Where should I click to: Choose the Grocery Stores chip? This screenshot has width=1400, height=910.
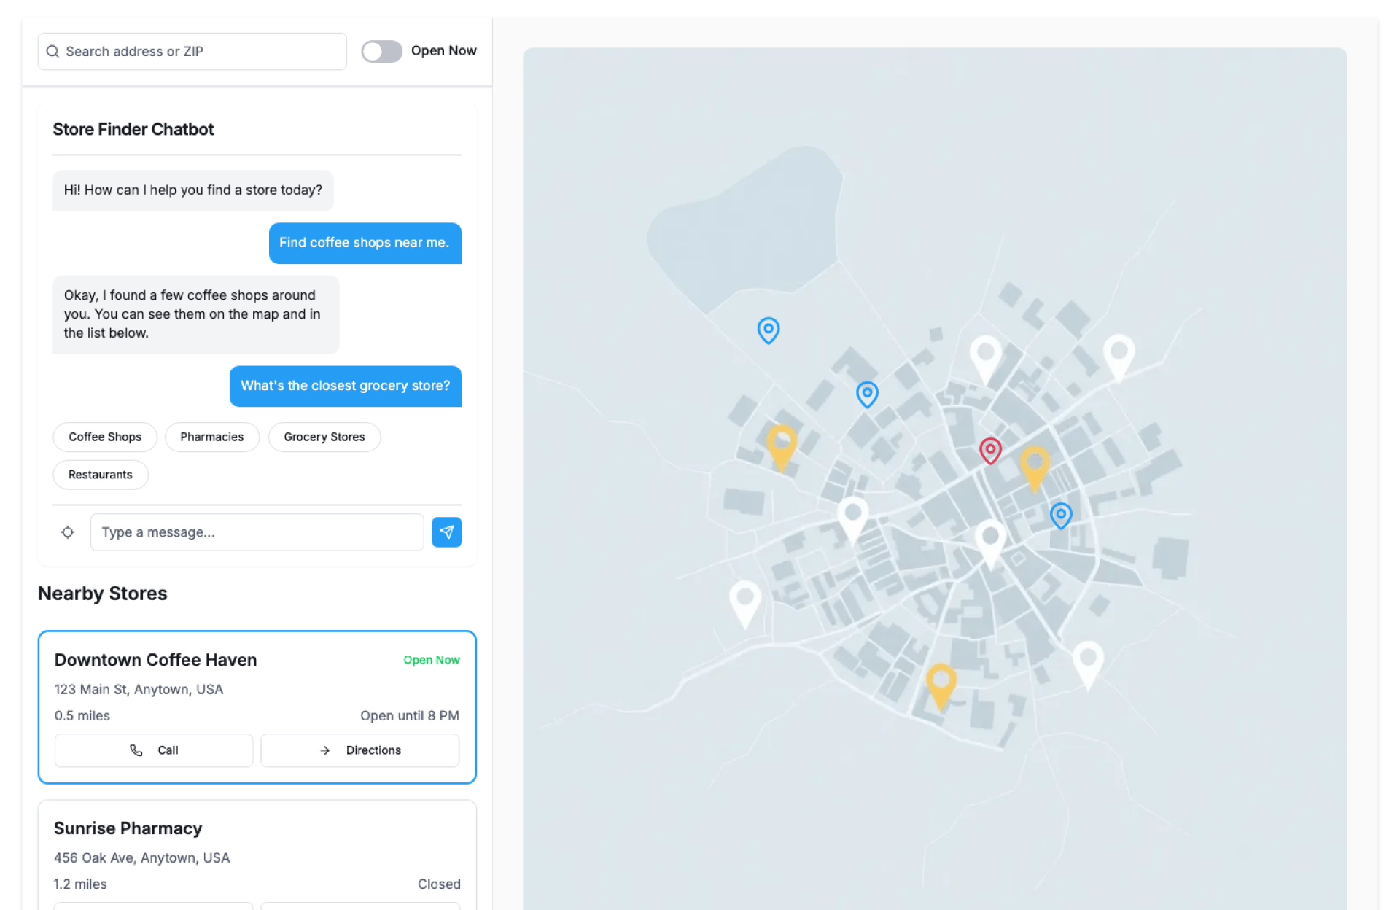pos(324,437)
